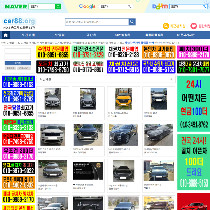Image resolution: width=210 pixels, height=210 pixels.
Task: Click 차량관련소송전문 010-6731-2429 banner
Action: [x=88, y=52]
